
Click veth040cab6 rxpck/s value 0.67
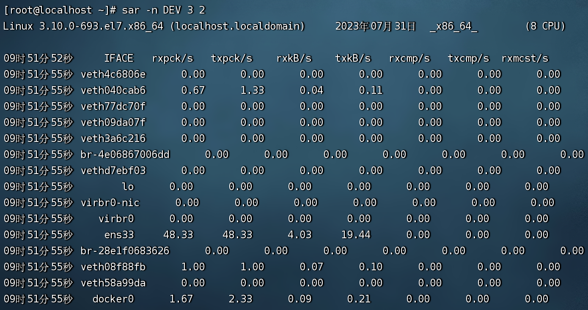click(x=193, y=90)
